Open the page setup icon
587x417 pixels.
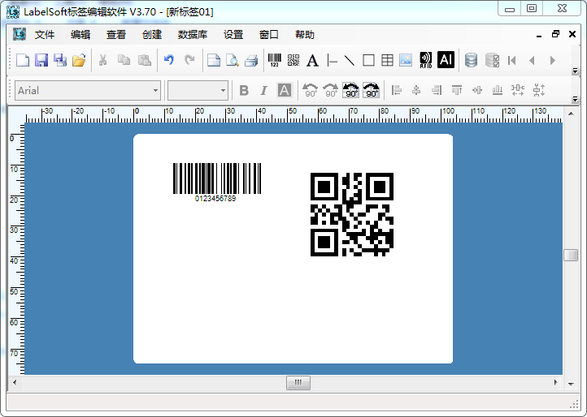(214, 60)
